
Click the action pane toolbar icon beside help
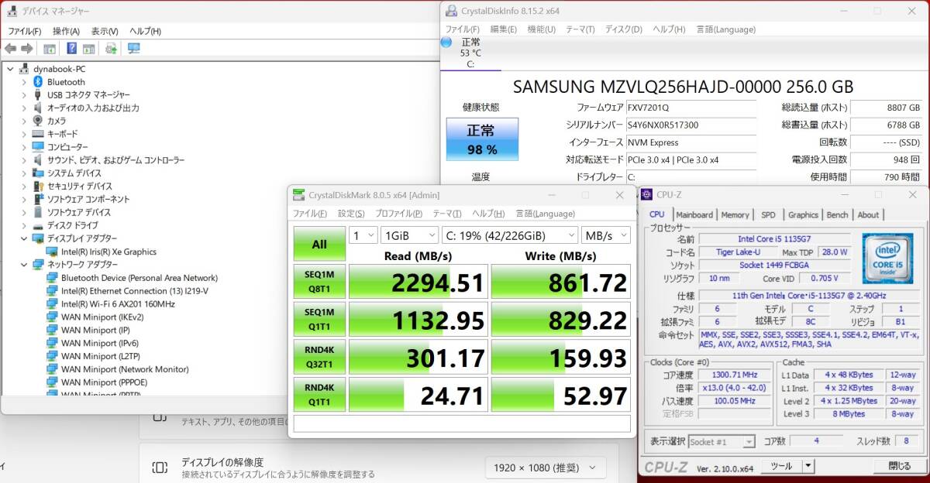coord(88,48)
